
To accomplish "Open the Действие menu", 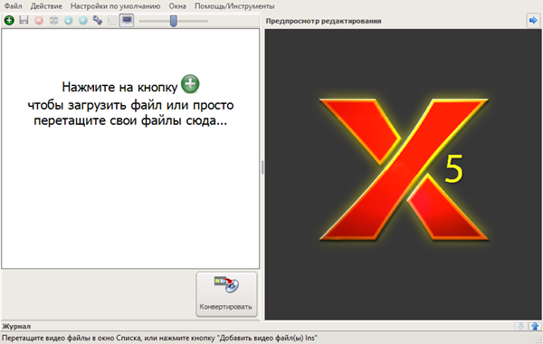I will (x=46, y=6).
